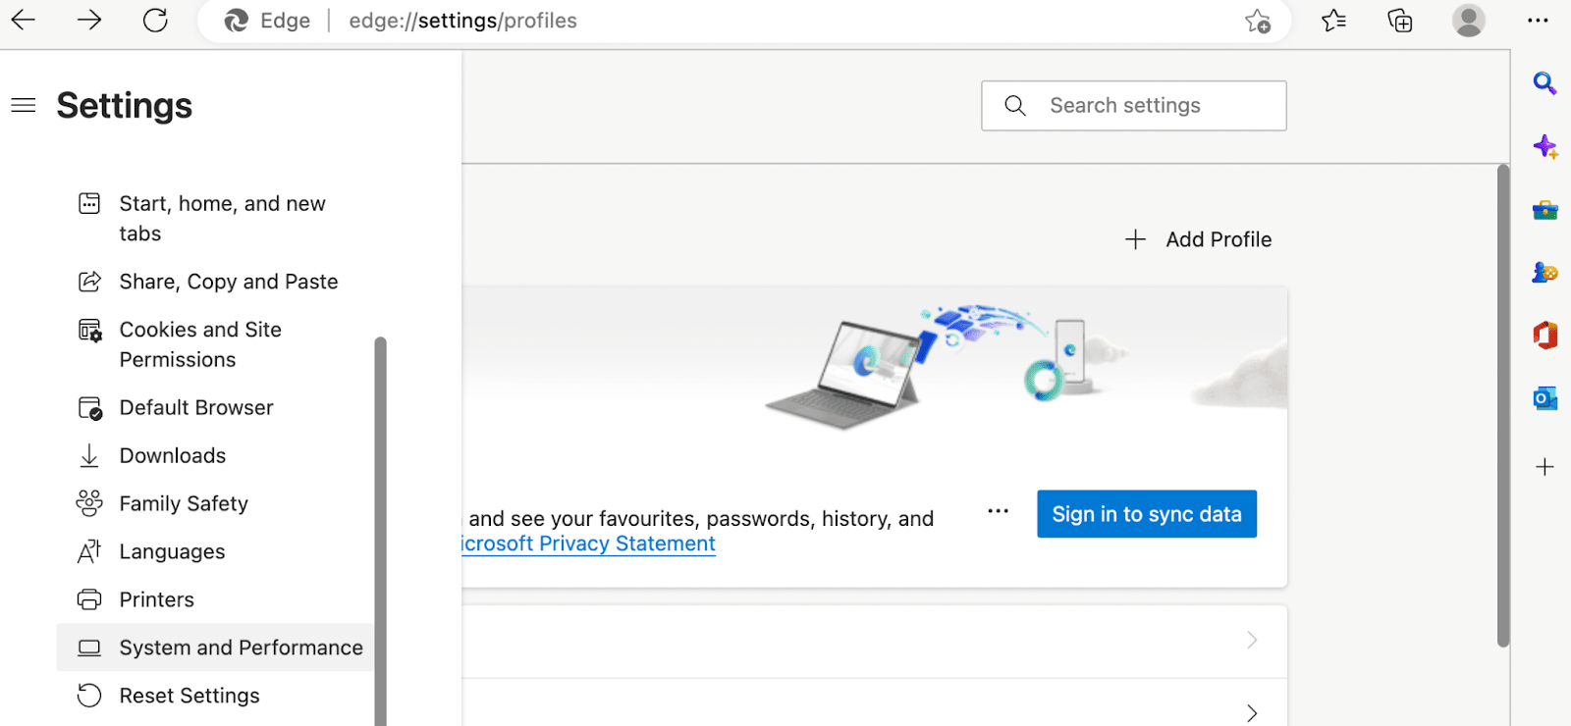Customize the sidebar with the plus icon
This screenshot has height=726, width=1571.
pyautogui.click(x=1544, y=466)
